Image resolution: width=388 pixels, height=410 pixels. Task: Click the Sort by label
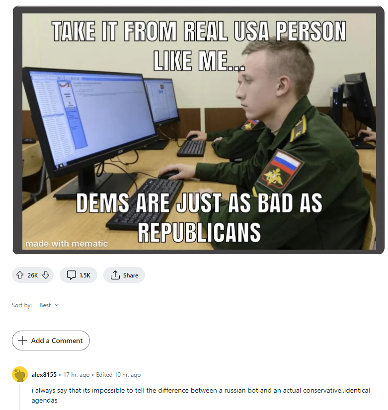(22, 305)
